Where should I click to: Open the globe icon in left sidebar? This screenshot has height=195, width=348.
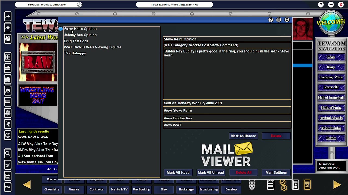tap(8, 135)
